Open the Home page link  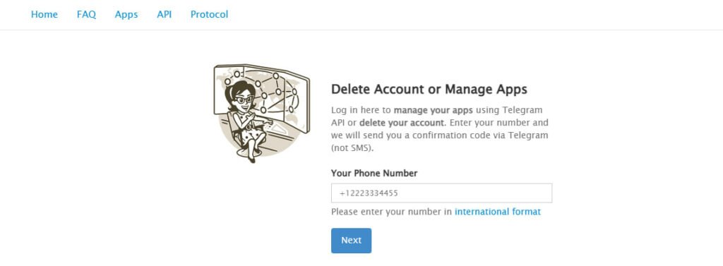tap(44, 14)
